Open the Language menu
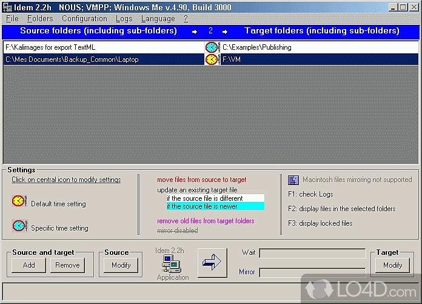 [x=158, y=19]
